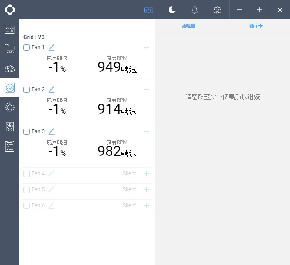Open the dashboard overview sidebar icon
This screenshot has width=290, height=265.
pos(10,29)
